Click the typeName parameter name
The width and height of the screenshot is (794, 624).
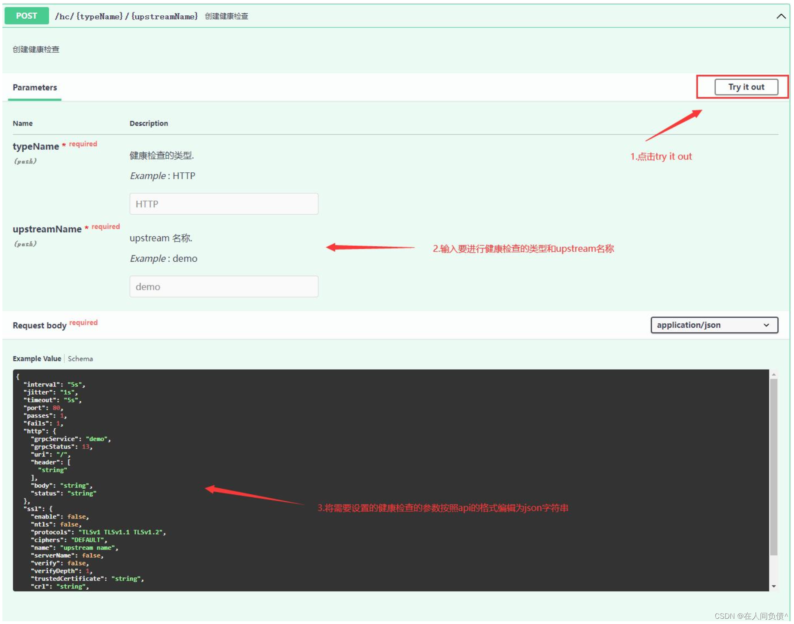[36, 147]
